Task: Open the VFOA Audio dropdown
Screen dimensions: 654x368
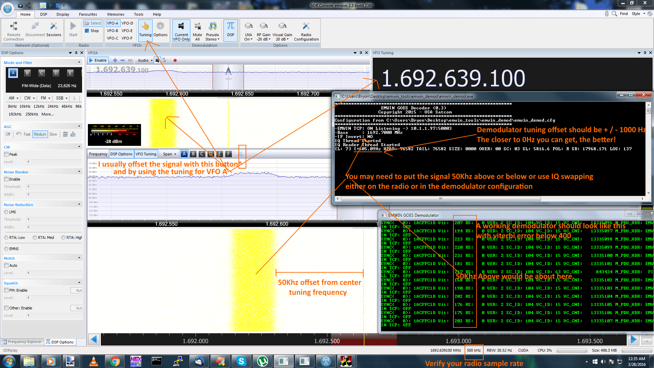Action: 145,60
